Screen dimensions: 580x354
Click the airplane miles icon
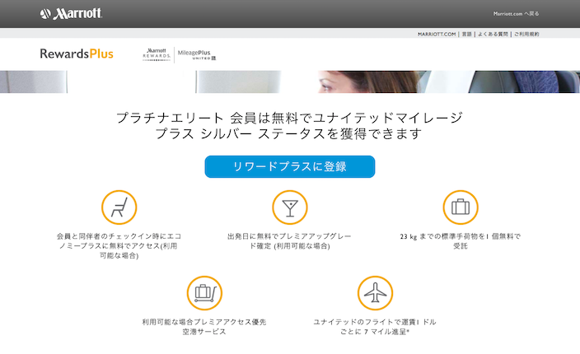point(375,293)
